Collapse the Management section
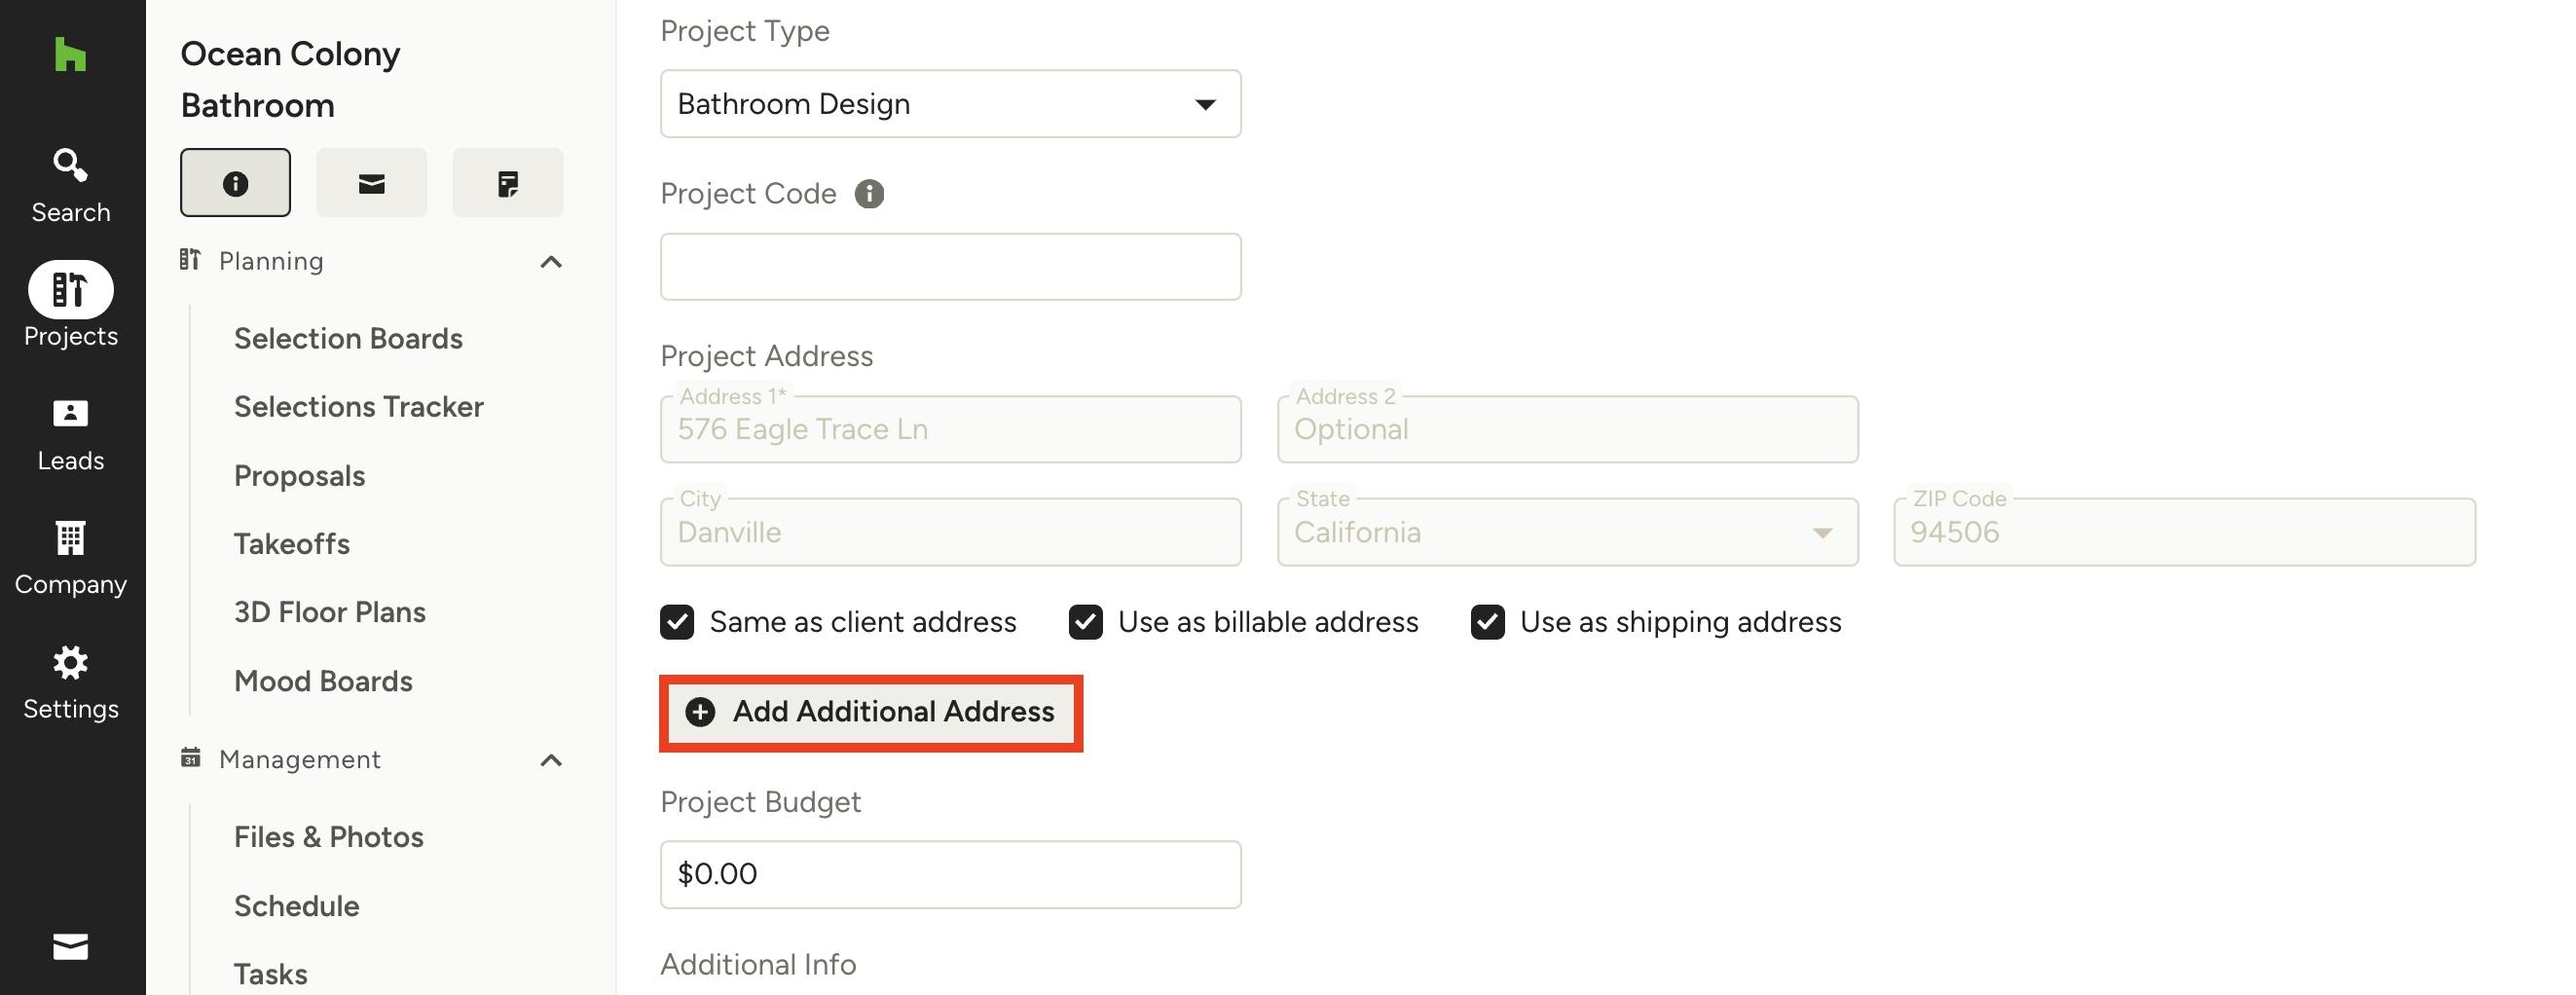 (551, 760)
